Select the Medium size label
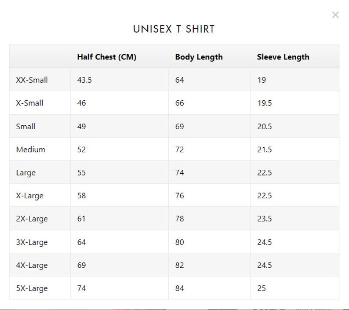Screen dimensions: 349x310 [x=31, y=150]
